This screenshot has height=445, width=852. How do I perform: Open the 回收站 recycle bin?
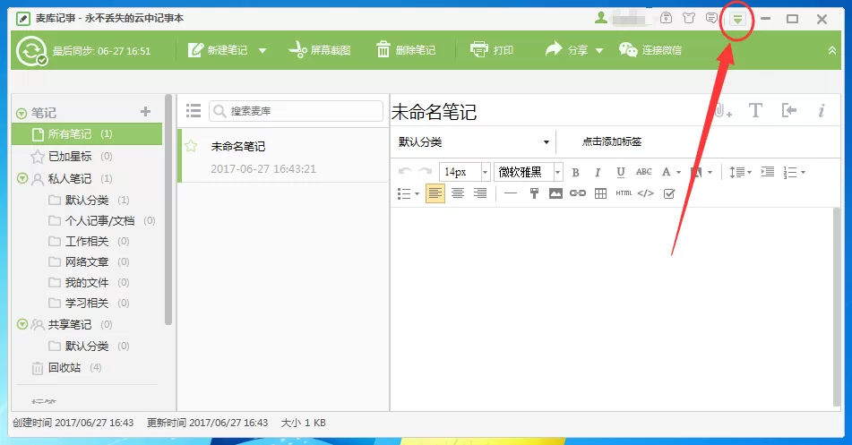click(x=65, y=368)
